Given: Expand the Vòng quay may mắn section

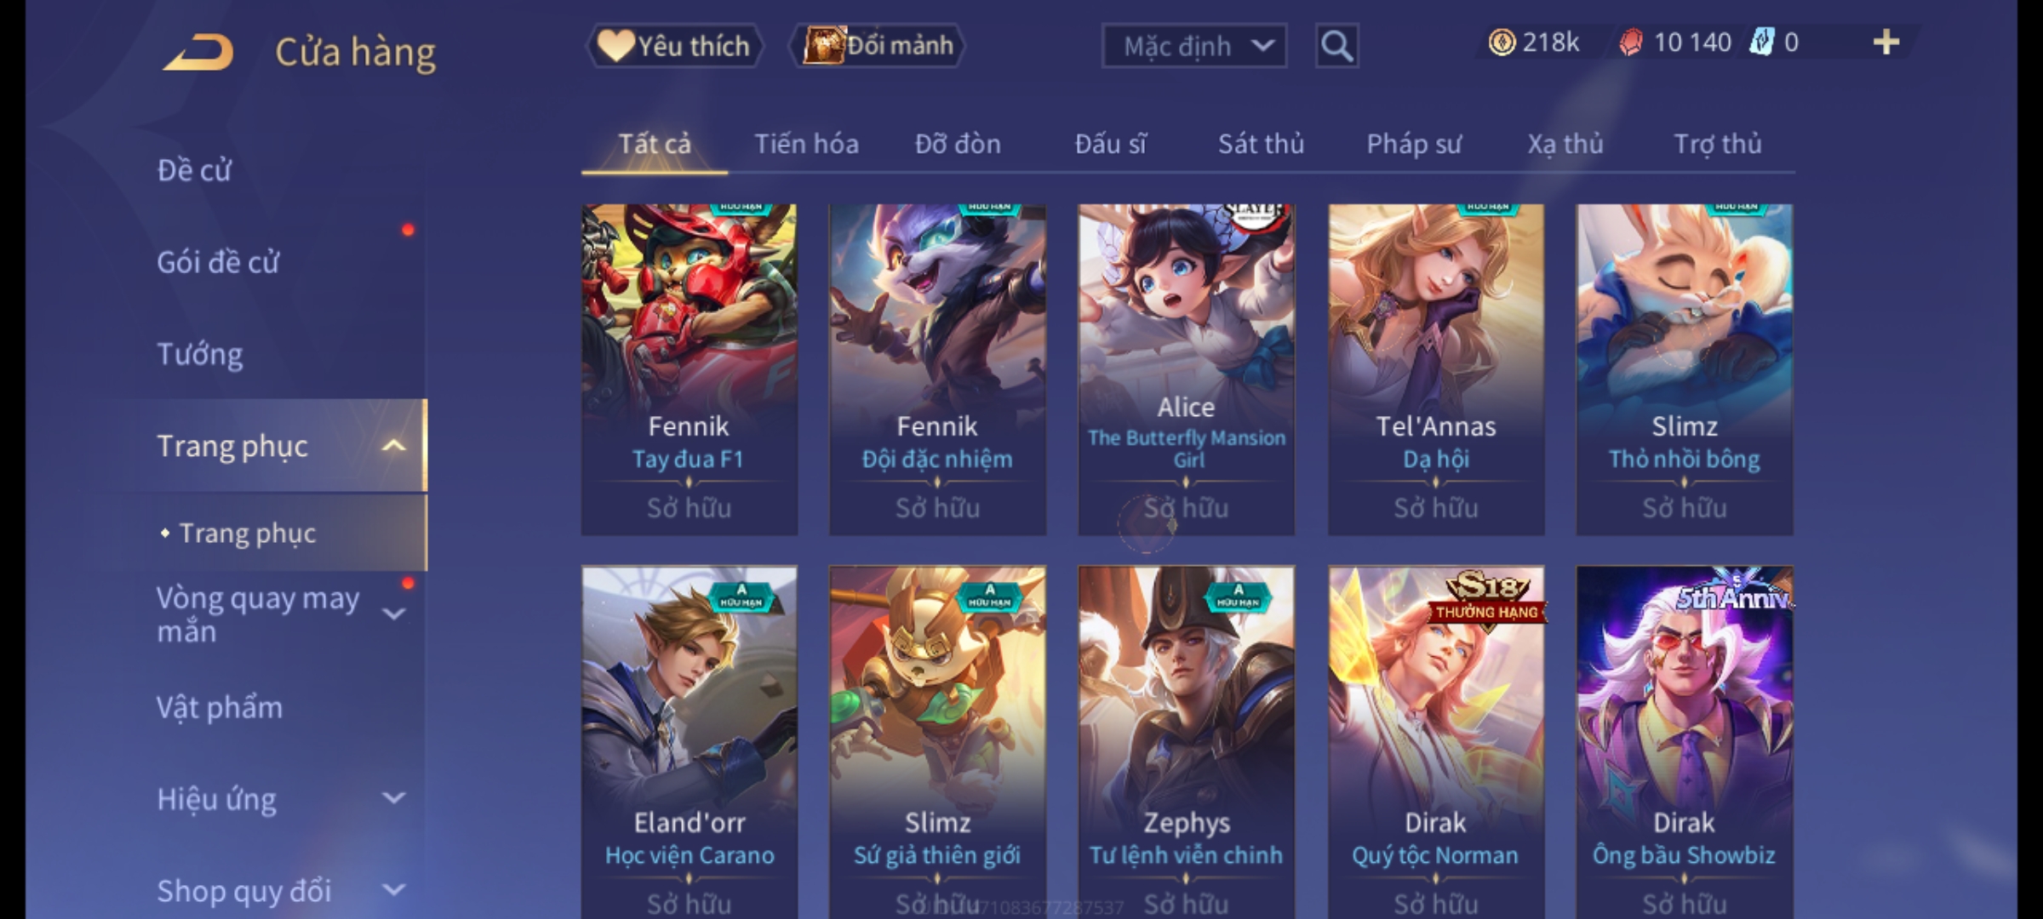Looking at the screenshot, I should pos(392,614).
